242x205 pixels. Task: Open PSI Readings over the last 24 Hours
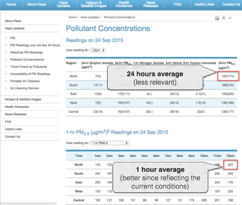click(35, 45)
